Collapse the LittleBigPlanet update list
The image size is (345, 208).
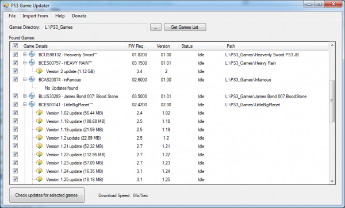coord(25,104)
